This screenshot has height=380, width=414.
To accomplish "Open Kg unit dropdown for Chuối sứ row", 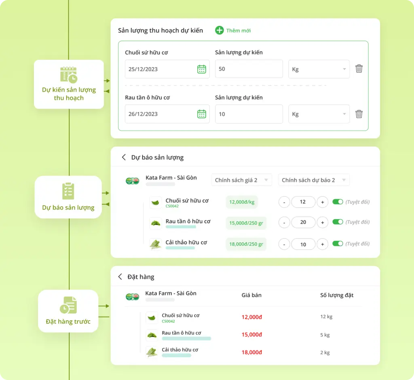I will coord(319,69).
